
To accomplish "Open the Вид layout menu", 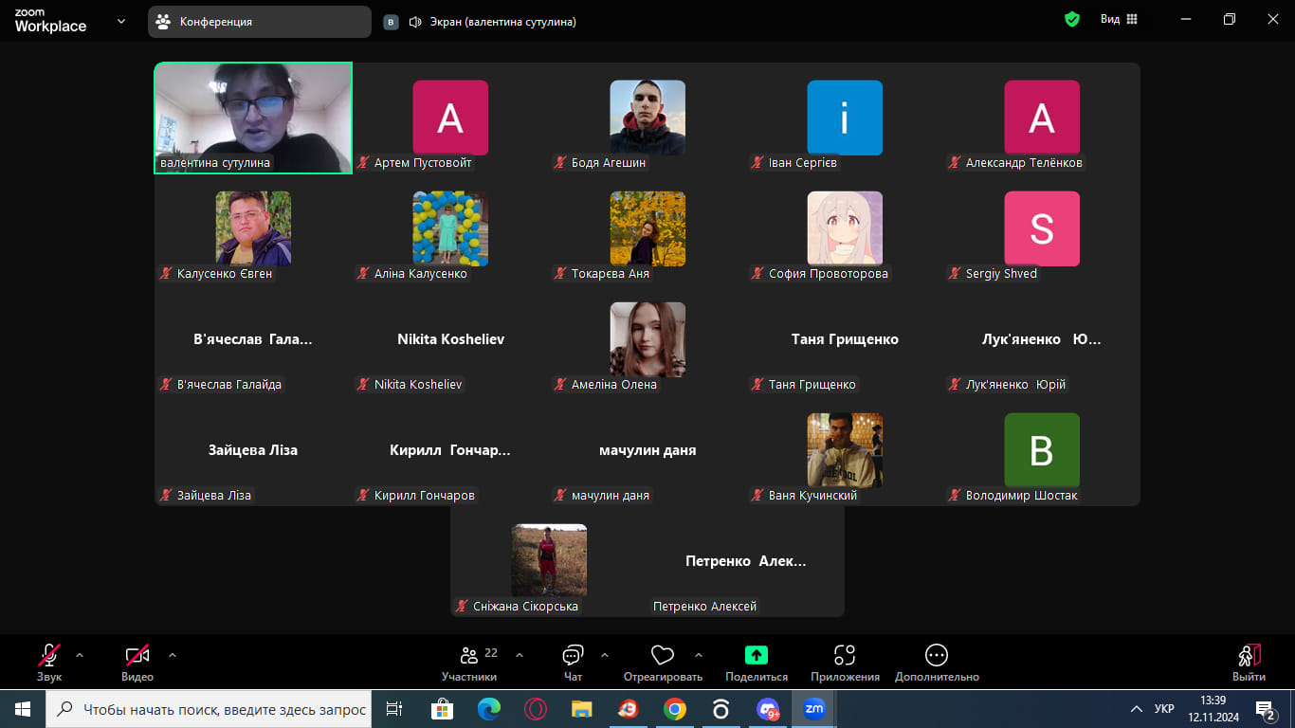I will pos(1119,20).
